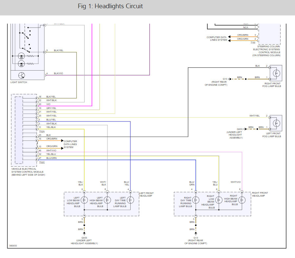Click 'LEFT FRONT FOG LAMP BULB' label
The width and height of the screenshot is (295, 258).
[x=272, y=135]
